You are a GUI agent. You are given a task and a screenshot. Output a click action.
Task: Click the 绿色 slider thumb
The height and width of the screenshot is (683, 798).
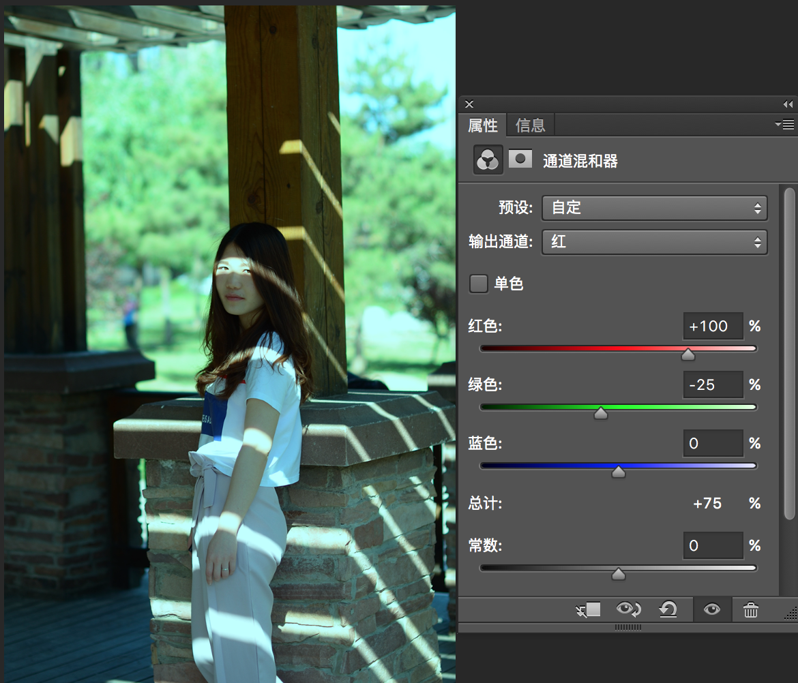(600, 412)
